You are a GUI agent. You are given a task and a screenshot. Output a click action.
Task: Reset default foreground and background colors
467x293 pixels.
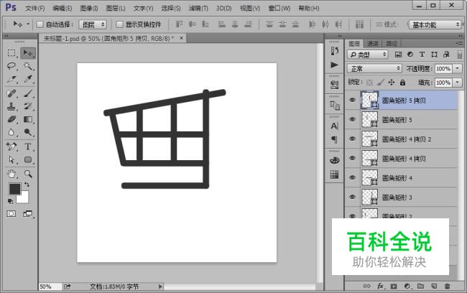(10, 202)
